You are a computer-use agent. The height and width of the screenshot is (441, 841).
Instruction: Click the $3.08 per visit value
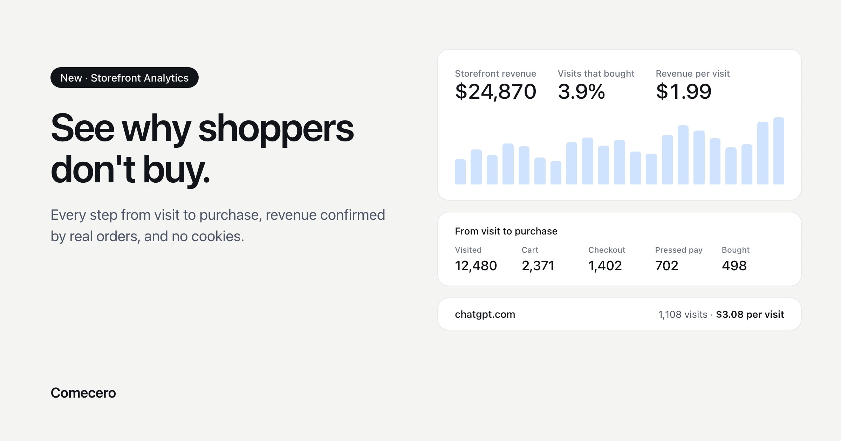(x=750, y=315)
